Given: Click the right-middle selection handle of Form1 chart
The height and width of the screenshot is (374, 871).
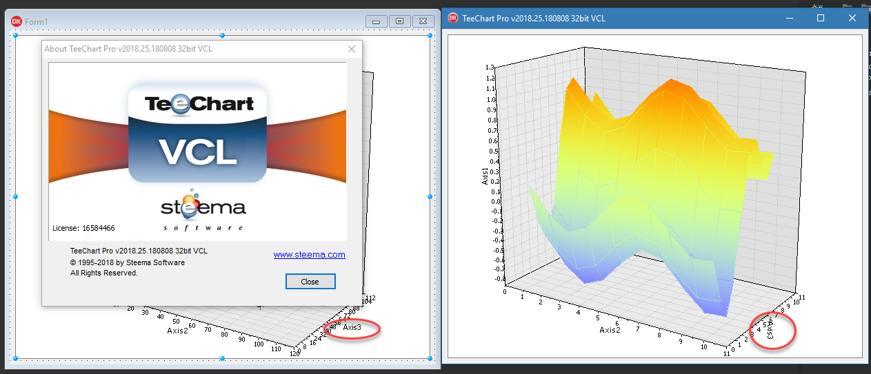Looking at the screenshot, I should [430, 197].
